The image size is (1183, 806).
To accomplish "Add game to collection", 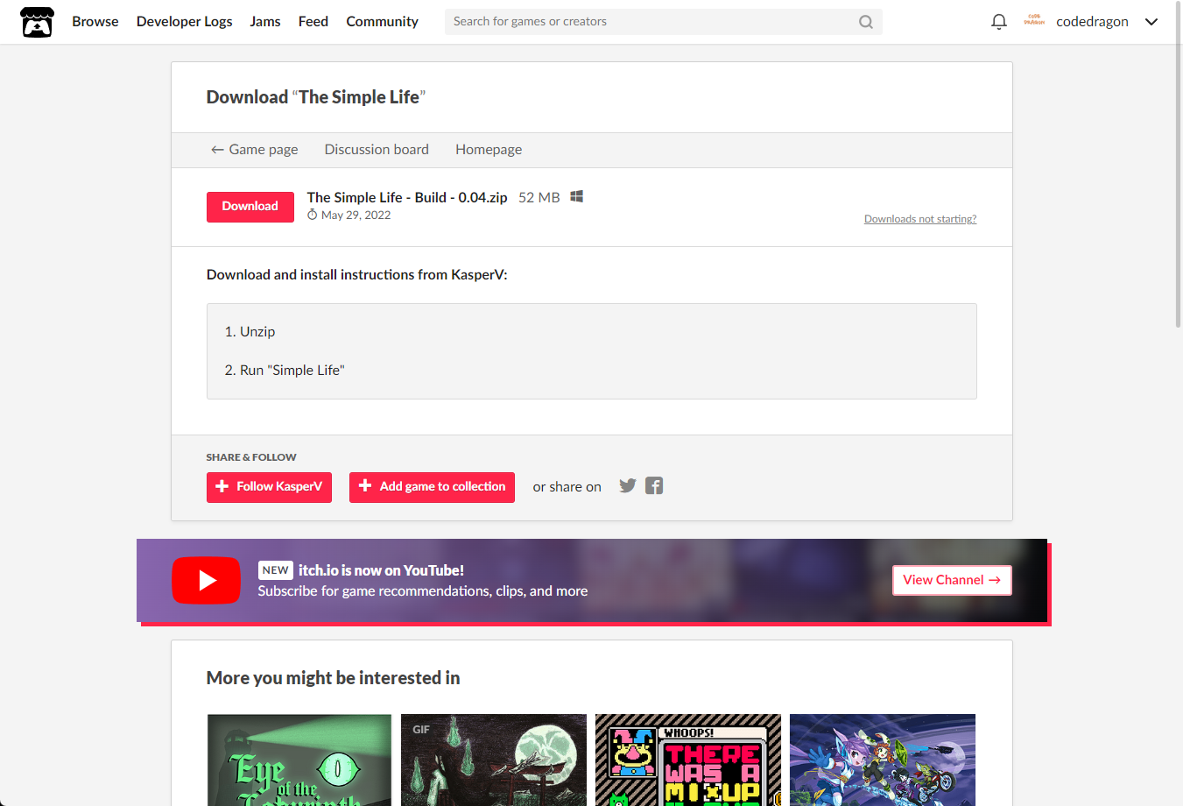I will tap(432, 487).
